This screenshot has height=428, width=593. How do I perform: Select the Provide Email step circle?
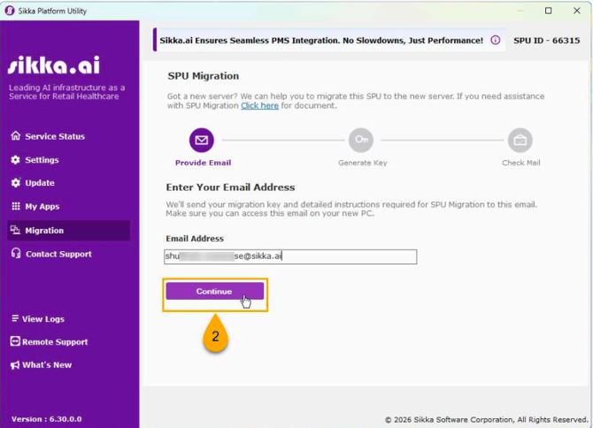[x=201, y=140]
